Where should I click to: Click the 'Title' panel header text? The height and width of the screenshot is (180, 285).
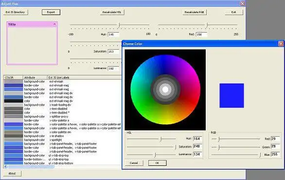tap(12, 24)
